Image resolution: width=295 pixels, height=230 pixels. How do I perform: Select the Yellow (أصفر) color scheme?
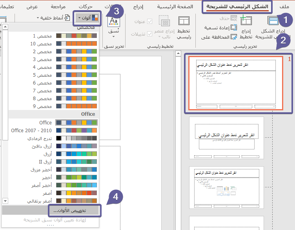pos(53,193)
